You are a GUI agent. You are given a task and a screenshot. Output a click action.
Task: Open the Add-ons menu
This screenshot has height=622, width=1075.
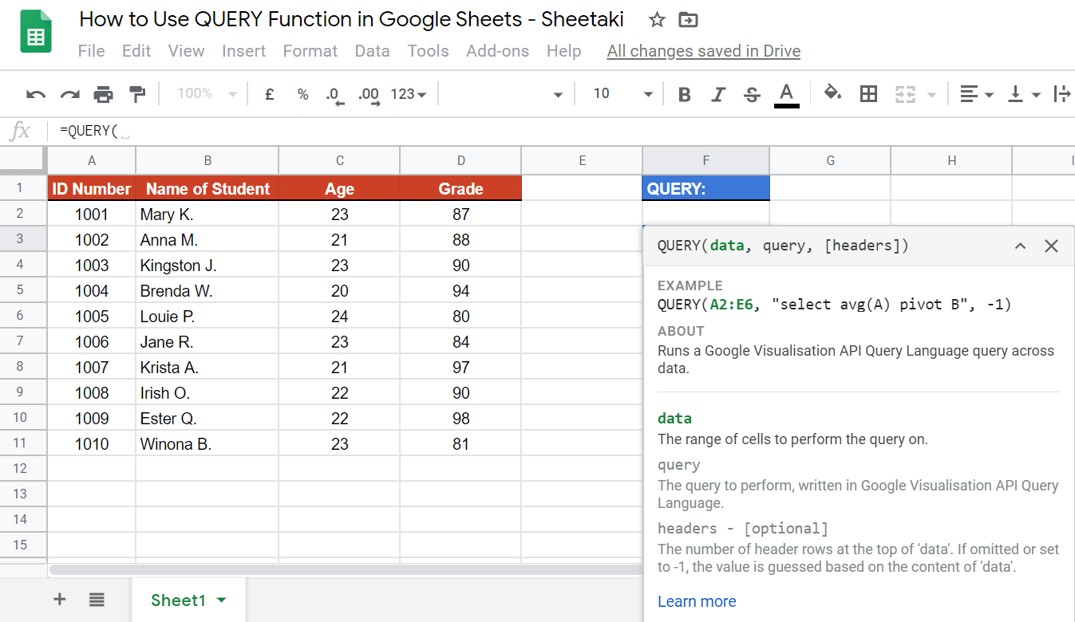[x=498, y=51]
